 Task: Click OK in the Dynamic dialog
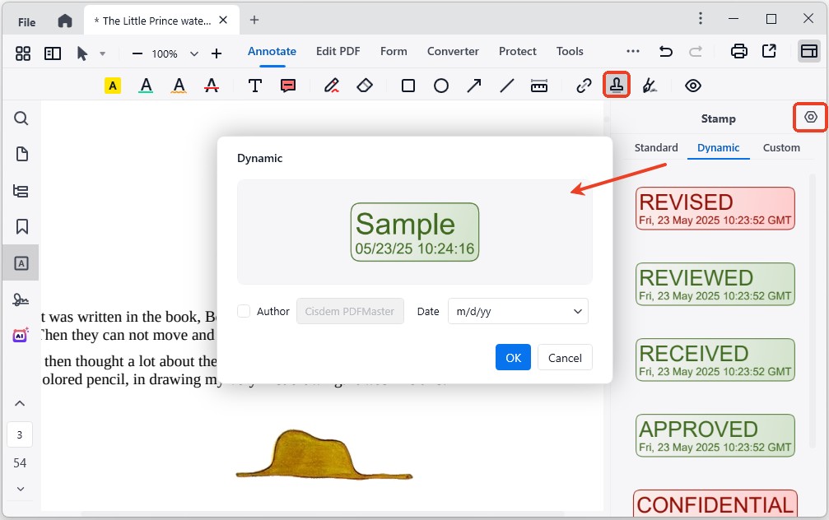[x=513, y=357]
